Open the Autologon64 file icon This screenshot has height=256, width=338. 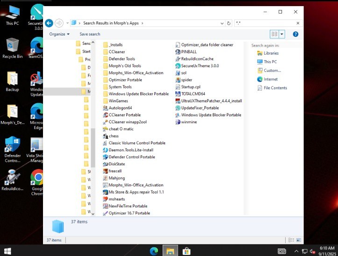click(105, 108)
